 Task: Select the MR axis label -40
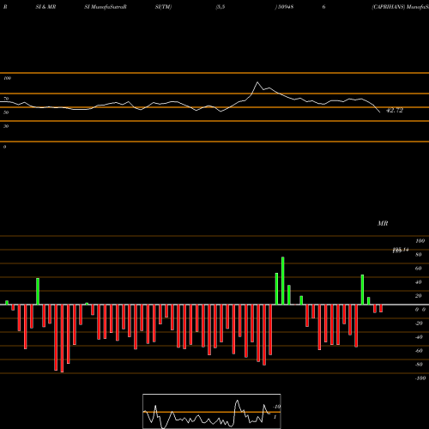[419, 337]
